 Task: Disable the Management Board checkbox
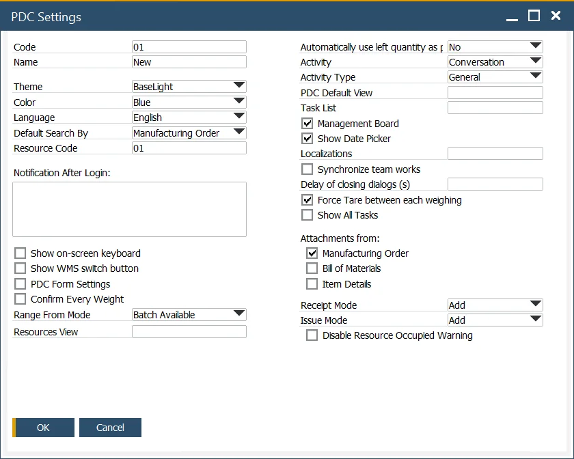click(307, 124)
